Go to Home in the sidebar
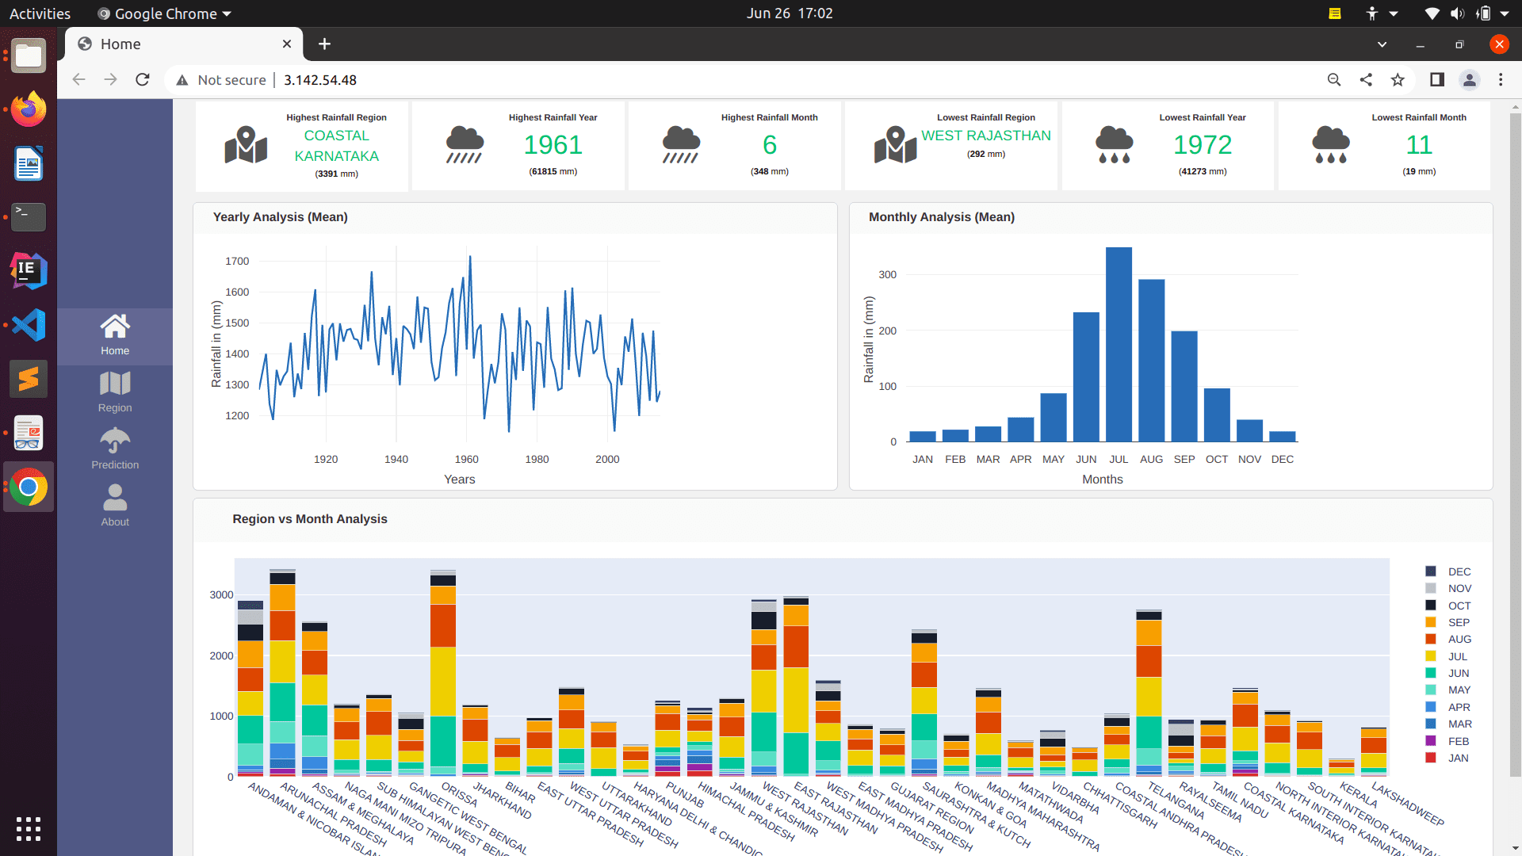The image size is (1522, 856). [115, 336]
